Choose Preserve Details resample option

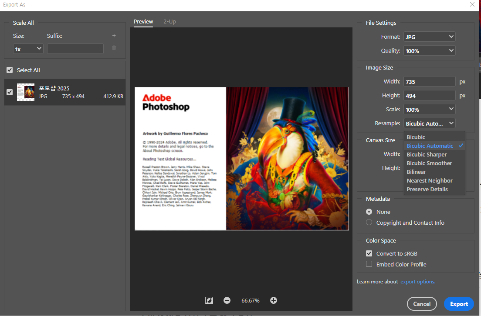(434, 190)
